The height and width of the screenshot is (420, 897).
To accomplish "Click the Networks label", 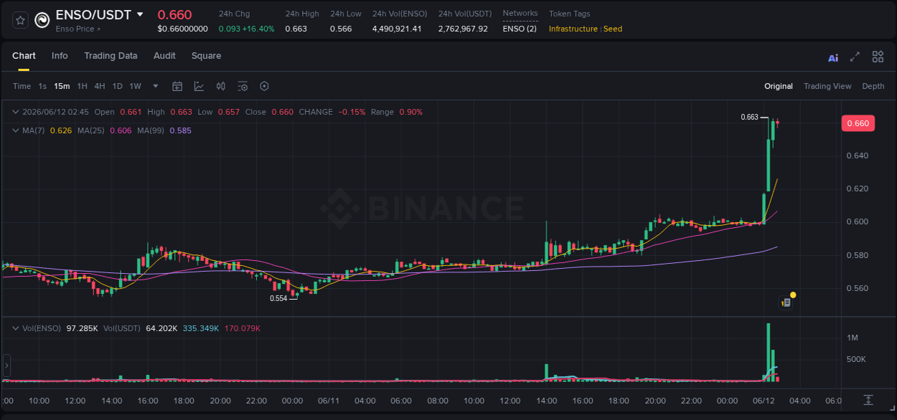I will [520, 13].
